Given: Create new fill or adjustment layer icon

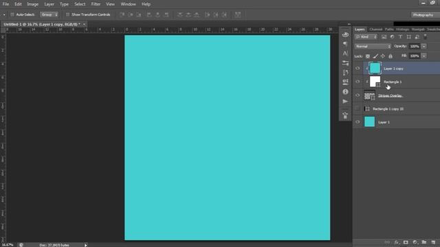Looking at the screenshot, I should (x=415, y=242).
